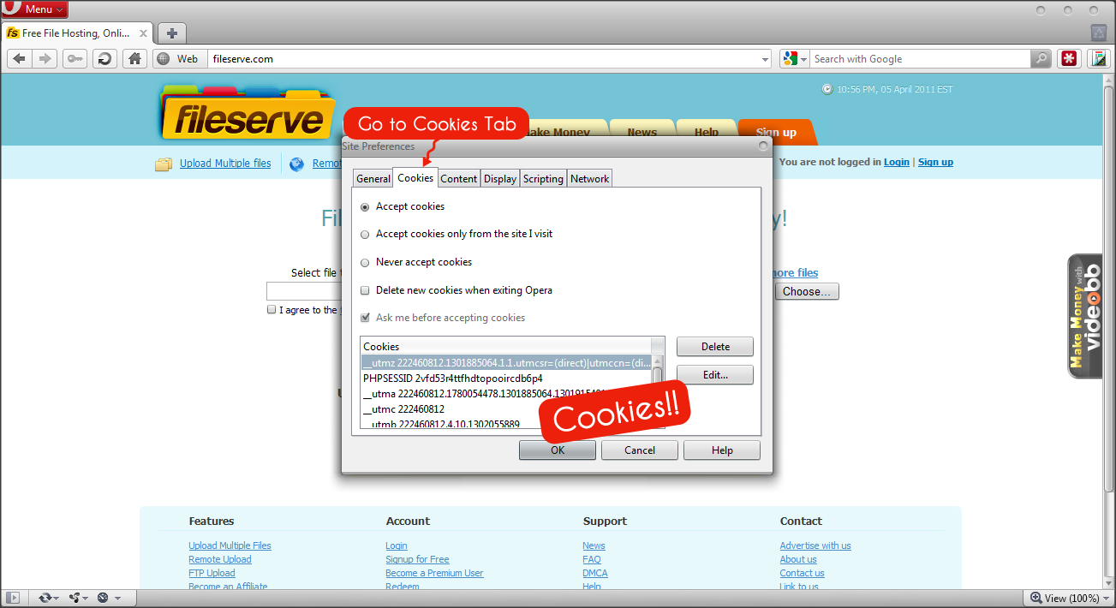Select Never accept cookies option
Screen dimensions: 1116x608
366,262
